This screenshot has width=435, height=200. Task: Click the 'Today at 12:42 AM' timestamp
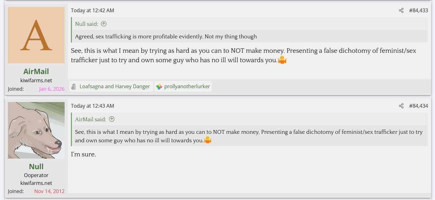click(92, 10)
